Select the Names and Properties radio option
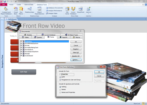Viewport: 147px width, 105px height. click(60, 93)
